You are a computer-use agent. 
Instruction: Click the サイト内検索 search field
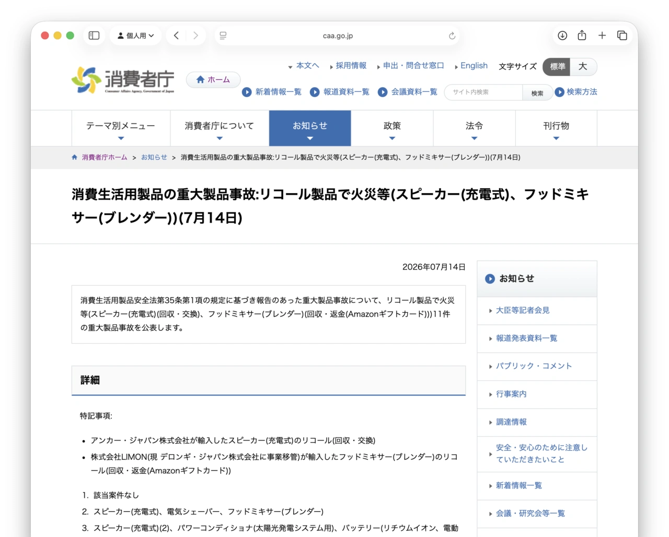point(483,92)
